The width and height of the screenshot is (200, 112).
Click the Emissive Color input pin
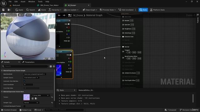tap(123, 37)
